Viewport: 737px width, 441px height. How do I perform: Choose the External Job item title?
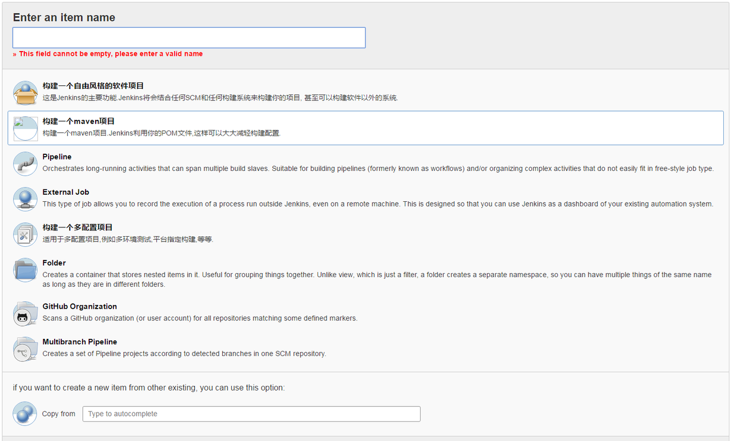coord(66,192)
